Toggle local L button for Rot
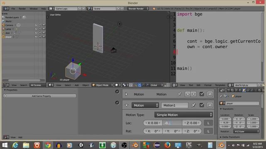This screenshot has width=266, height=149. pos(208,131)
